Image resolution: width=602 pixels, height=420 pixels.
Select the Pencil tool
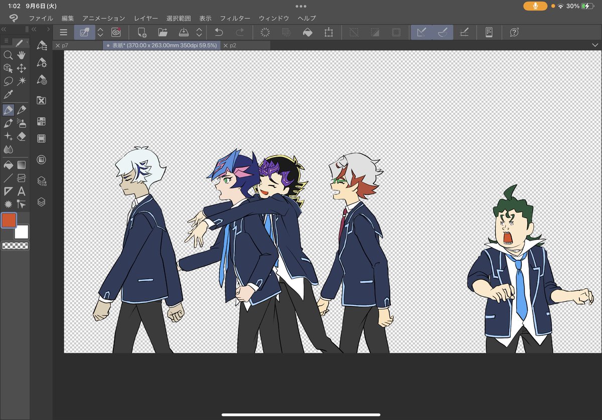coord(22,110)
